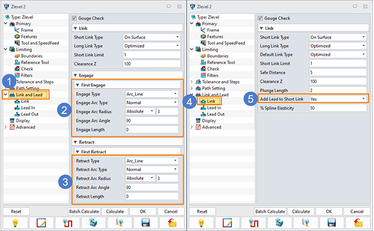Image resolution: width=374 pixels, height=231 pixels.
Task: Open Engage Type dropdown
Action: click(x=151, y=94)
